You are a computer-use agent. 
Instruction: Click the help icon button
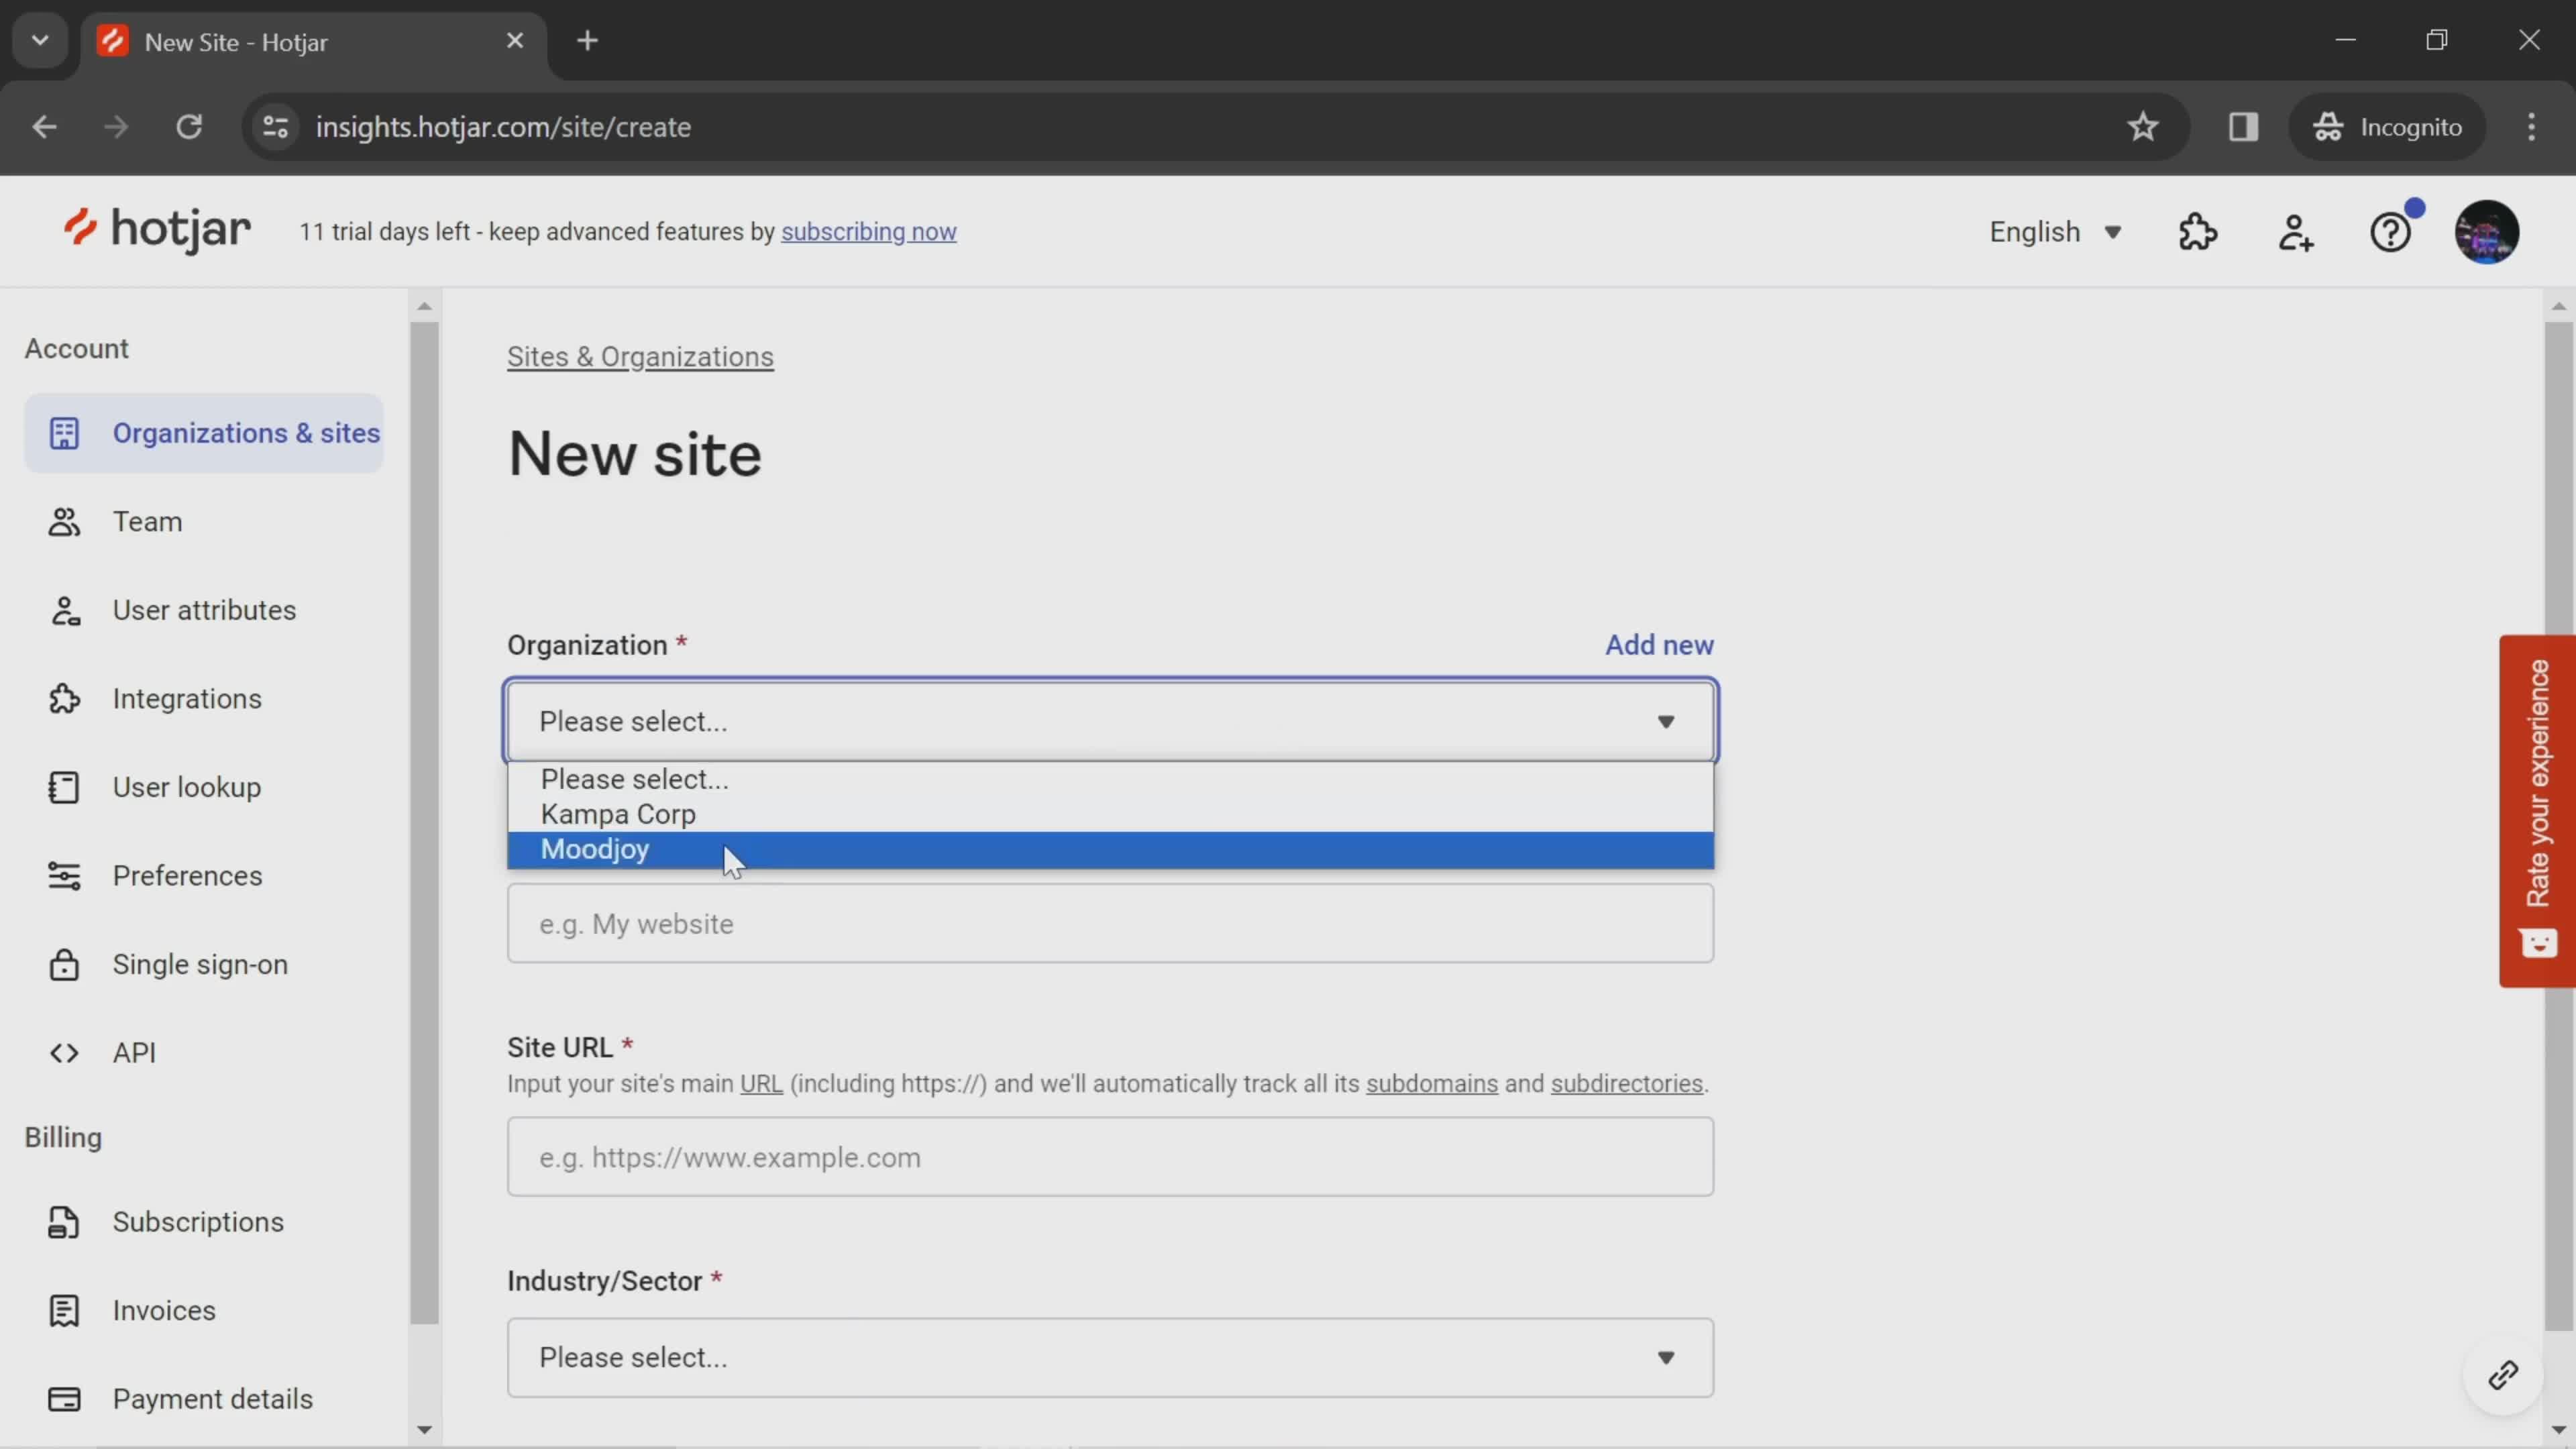2394,230
